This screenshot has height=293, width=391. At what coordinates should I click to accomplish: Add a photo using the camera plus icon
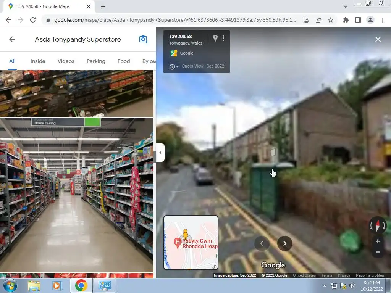click(x=144, y=39)
